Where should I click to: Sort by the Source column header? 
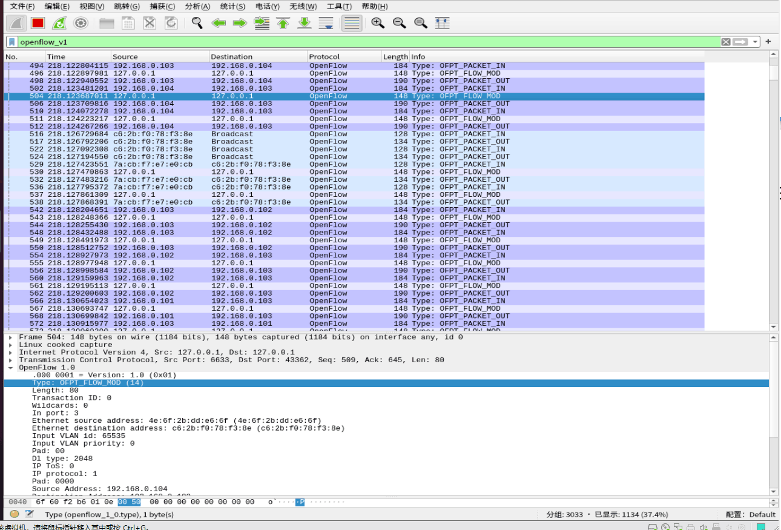pyautogui.click(x=160, y=57)
